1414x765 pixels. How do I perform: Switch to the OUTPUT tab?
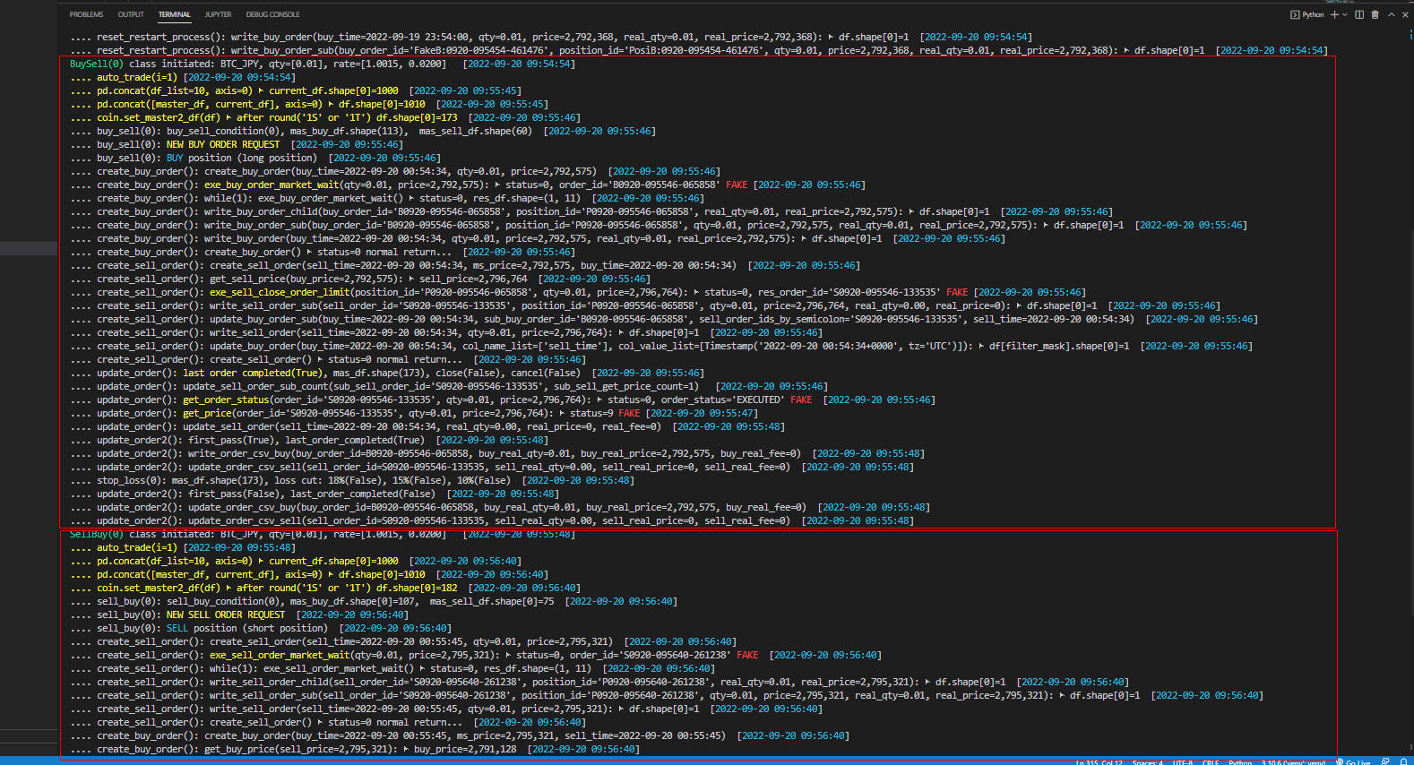click(x=131, y=14)
